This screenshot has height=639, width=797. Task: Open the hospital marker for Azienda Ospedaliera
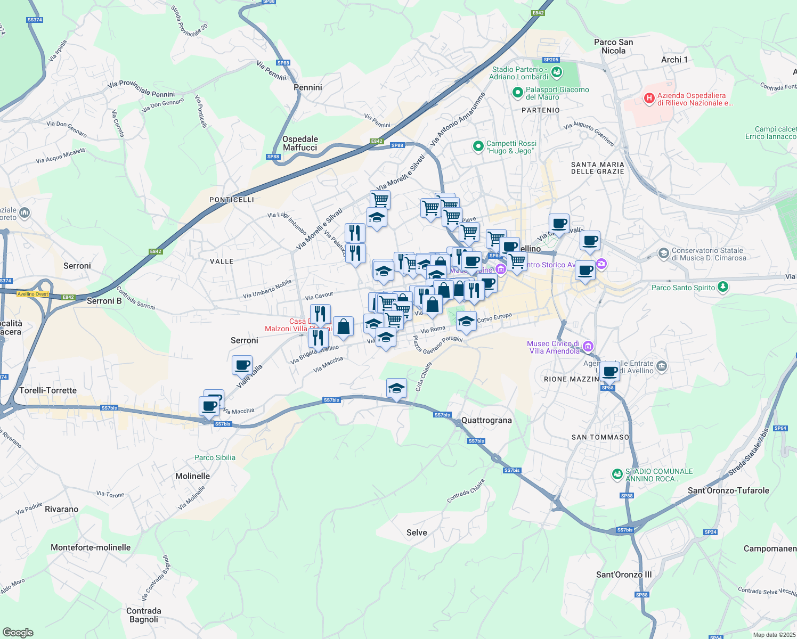[649, 98]
